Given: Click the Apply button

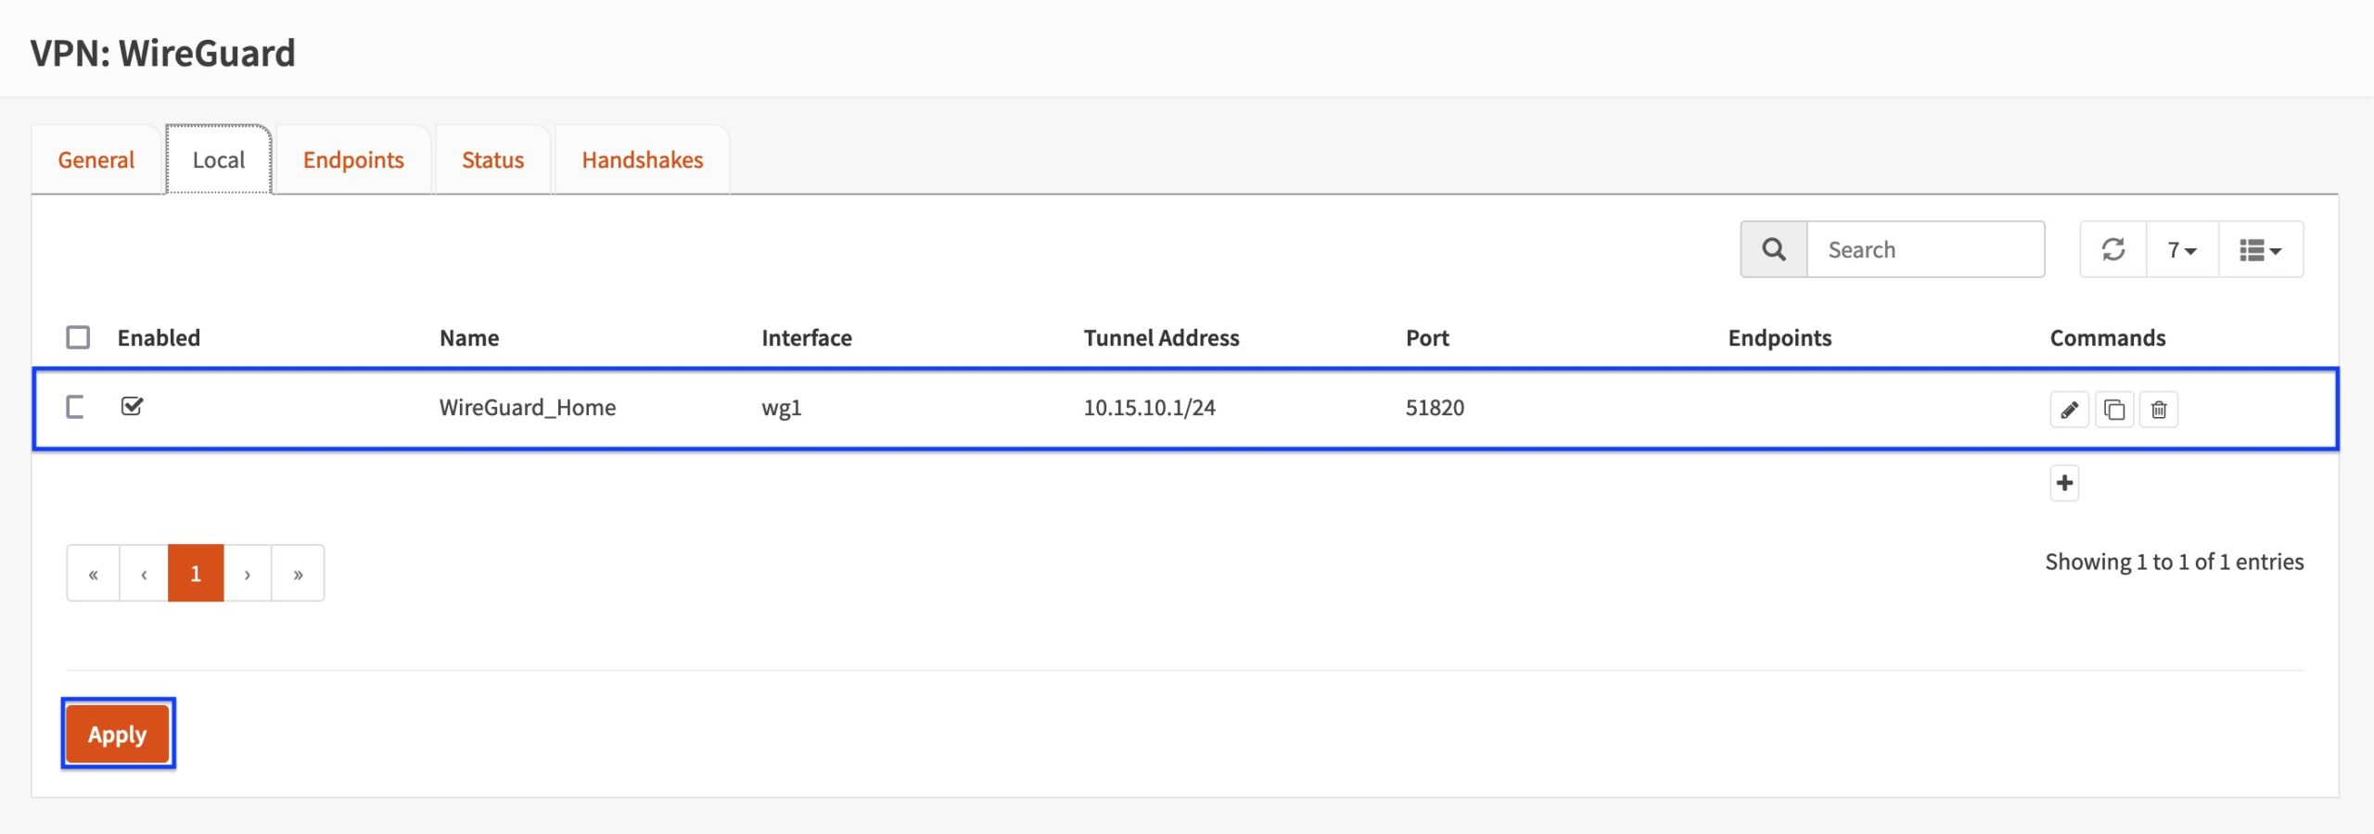Looking at the screenshot, I should (x=118, y=734).
